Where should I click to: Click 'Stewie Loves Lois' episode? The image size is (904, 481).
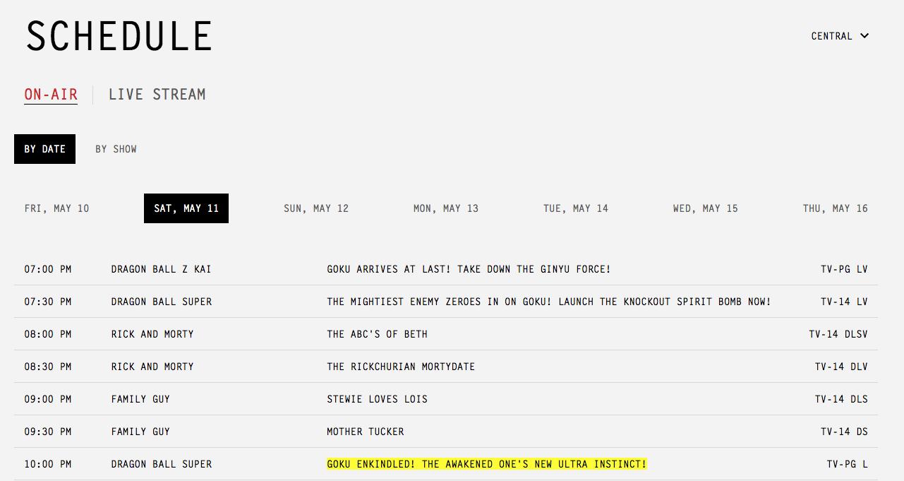[377, 399]
